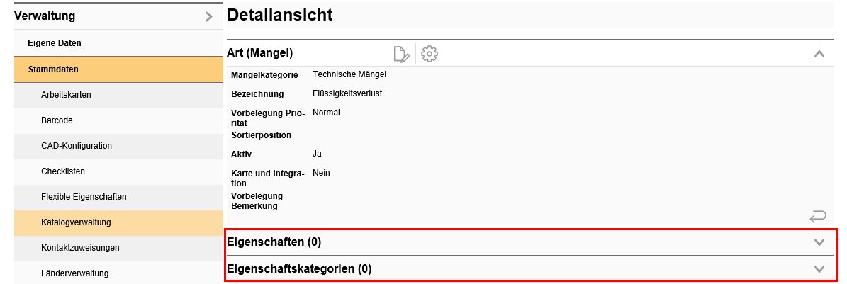Screen dimensions: 847x284
Task: Open Eigene Daten in the sidebar
Action: 55,43
